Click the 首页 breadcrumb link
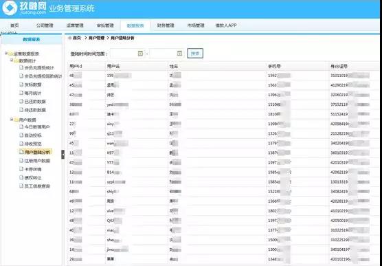Viewport: 382px width, 266px height. pyautogui.click(x=77, y=38)
